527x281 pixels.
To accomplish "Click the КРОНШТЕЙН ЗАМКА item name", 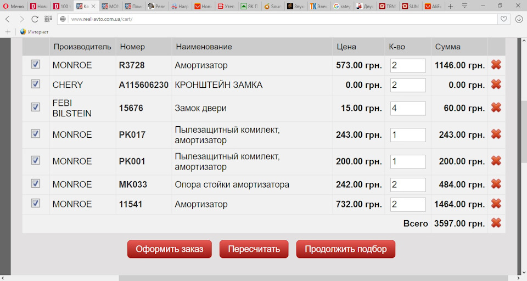I will (218, 85).
